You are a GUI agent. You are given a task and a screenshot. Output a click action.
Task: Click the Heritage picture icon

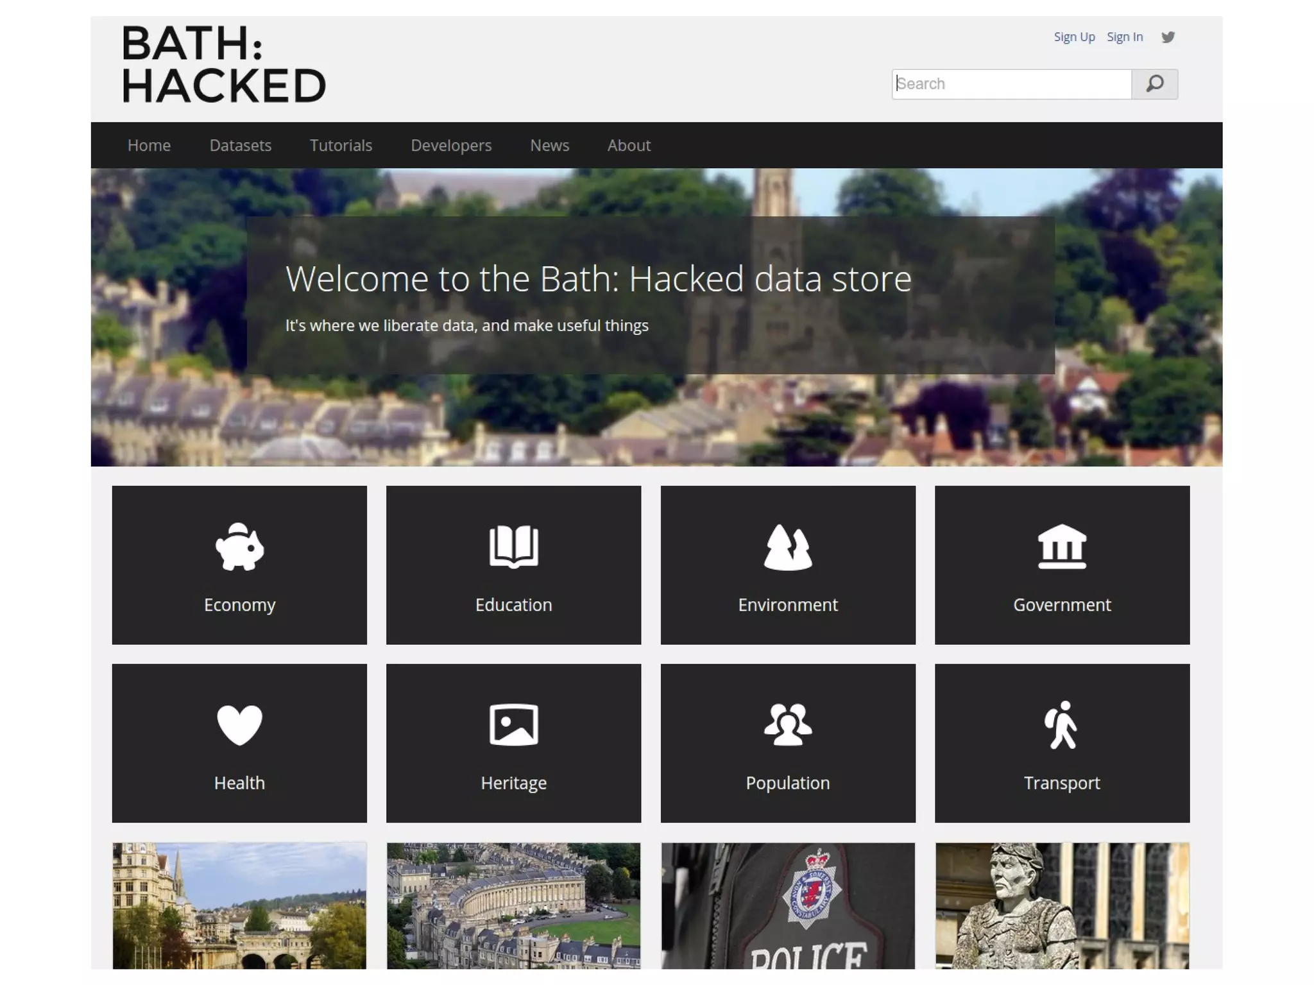513,725
